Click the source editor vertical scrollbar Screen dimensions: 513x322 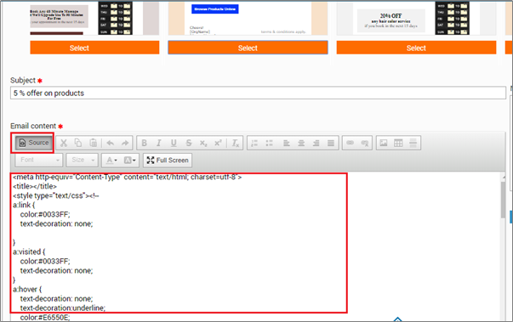click(503, 200)
